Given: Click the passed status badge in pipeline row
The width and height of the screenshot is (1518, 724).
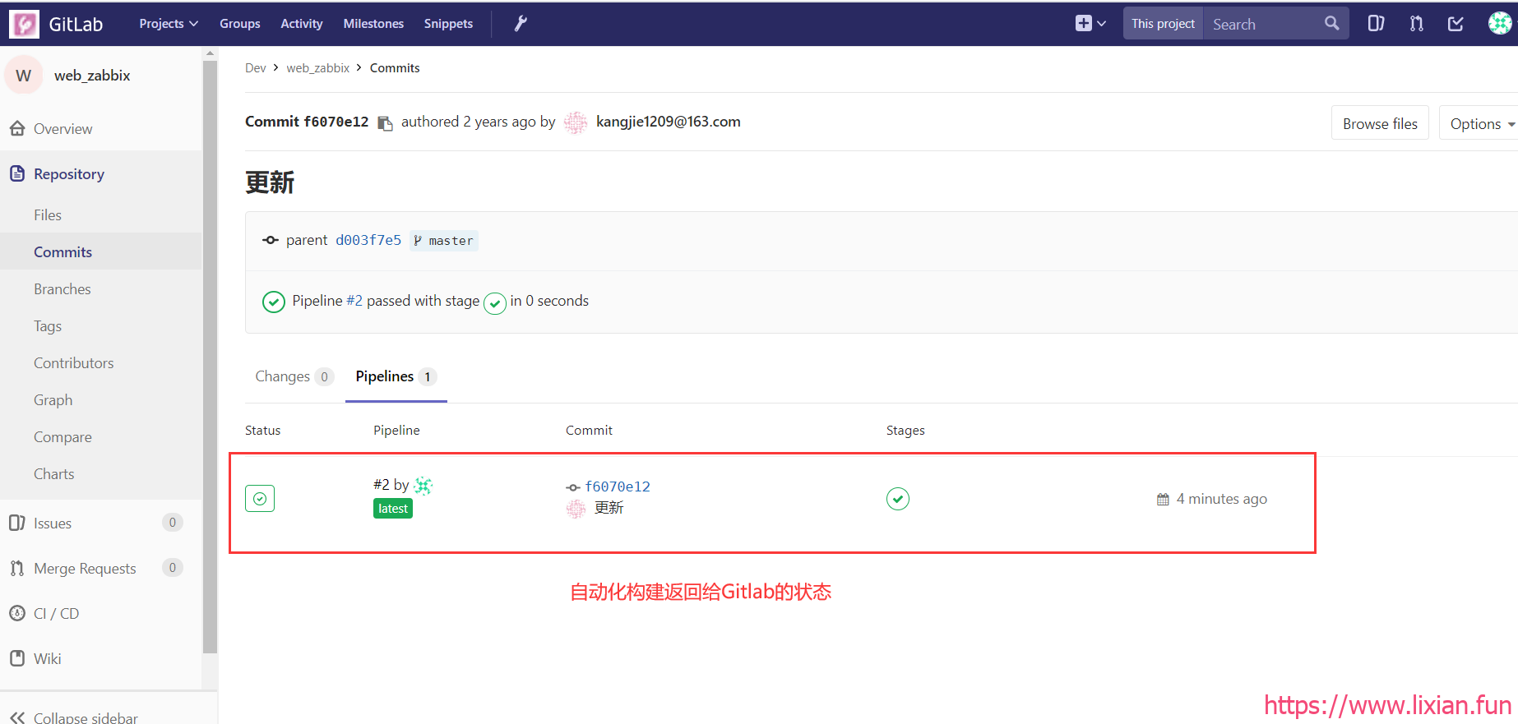Looking at the screenshot, I should [260, 499].
